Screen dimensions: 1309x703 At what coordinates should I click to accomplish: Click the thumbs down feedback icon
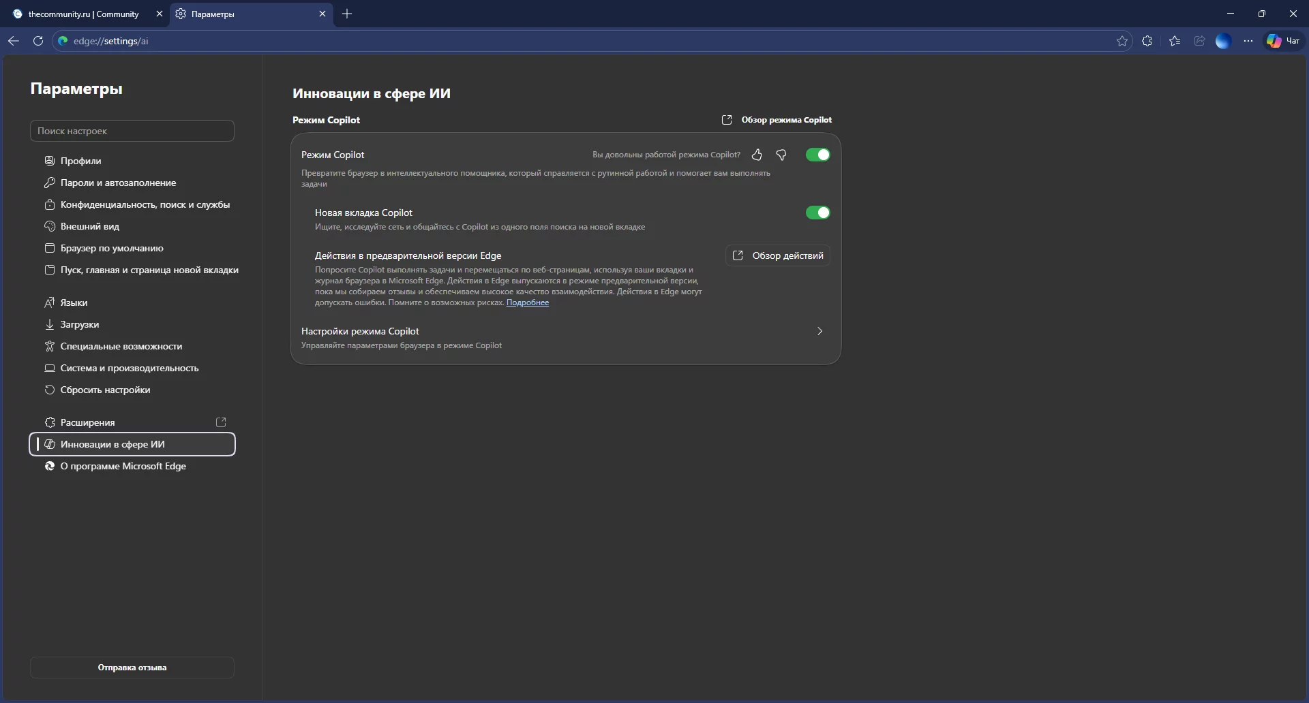click(x=781, y=155)
